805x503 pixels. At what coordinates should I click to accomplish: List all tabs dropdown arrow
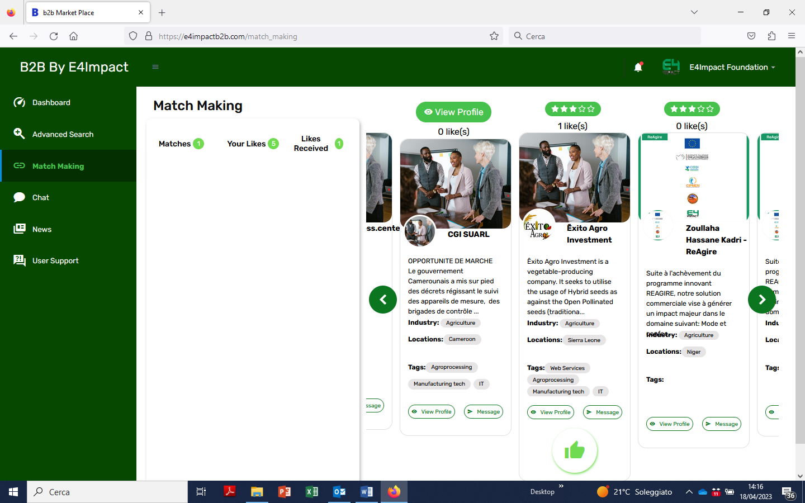coord(694,12)
